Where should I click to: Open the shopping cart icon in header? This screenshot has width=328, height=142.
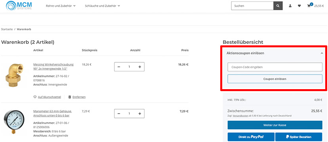[x=309, y=6]
